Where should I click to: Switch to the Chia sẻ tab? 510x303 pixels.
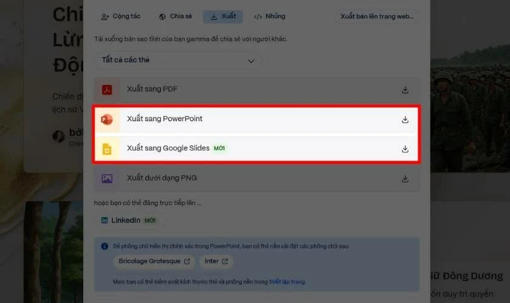click(x=175, y=16)
